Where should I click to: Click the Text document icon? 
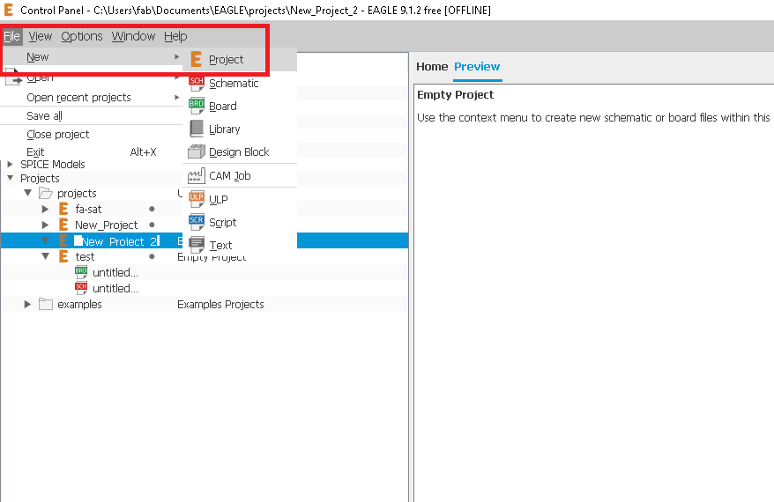click(x=196, y=245)
